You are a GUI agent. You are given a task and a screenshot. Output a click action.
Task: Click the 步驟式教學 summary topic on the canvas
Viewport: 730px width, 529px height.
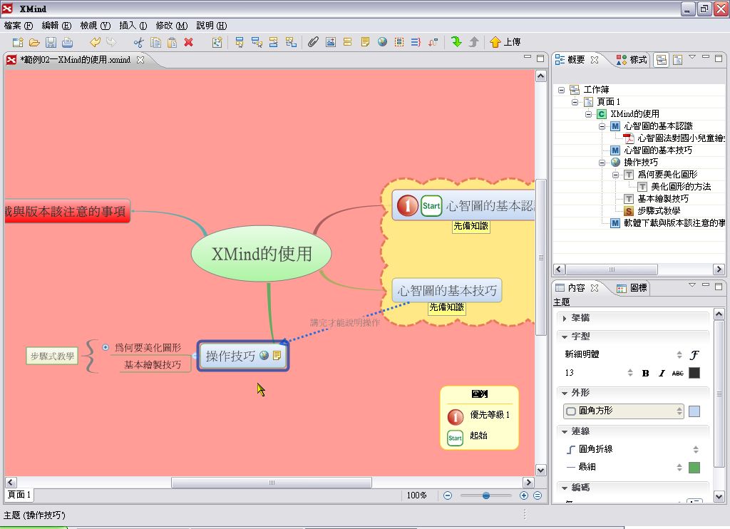52,356
